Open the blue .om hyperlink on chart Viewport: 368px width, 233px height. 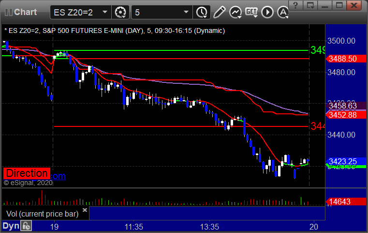pos(58,176)
